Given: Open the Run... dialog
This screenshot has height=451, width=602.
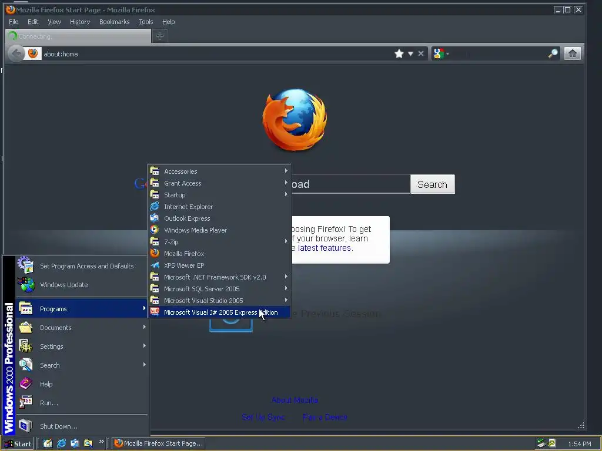Looking at the screenshot, I should [x=81, y=403].
